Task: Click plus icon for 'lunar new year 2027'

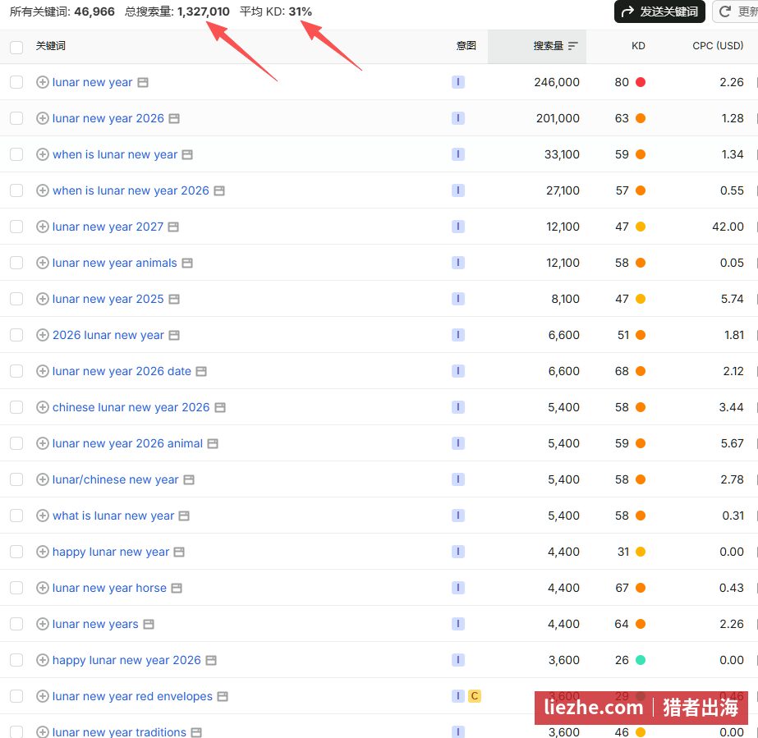Action: (x=43, y=227)
